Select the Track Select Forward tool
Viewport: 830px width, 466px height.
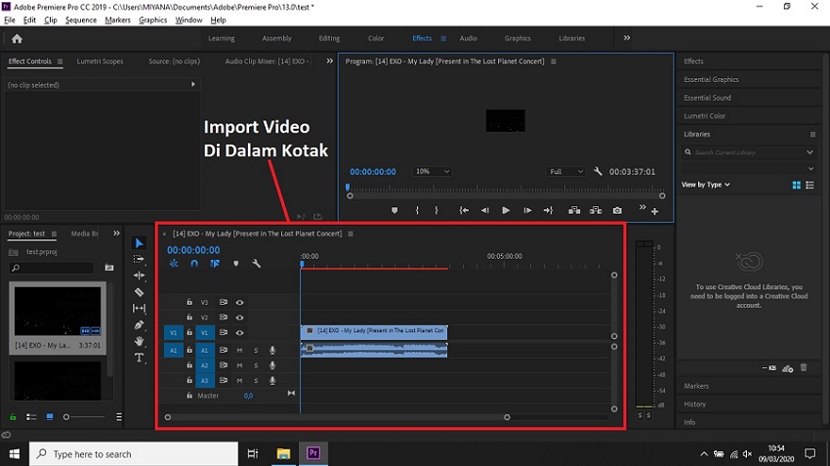pos(139,259)
